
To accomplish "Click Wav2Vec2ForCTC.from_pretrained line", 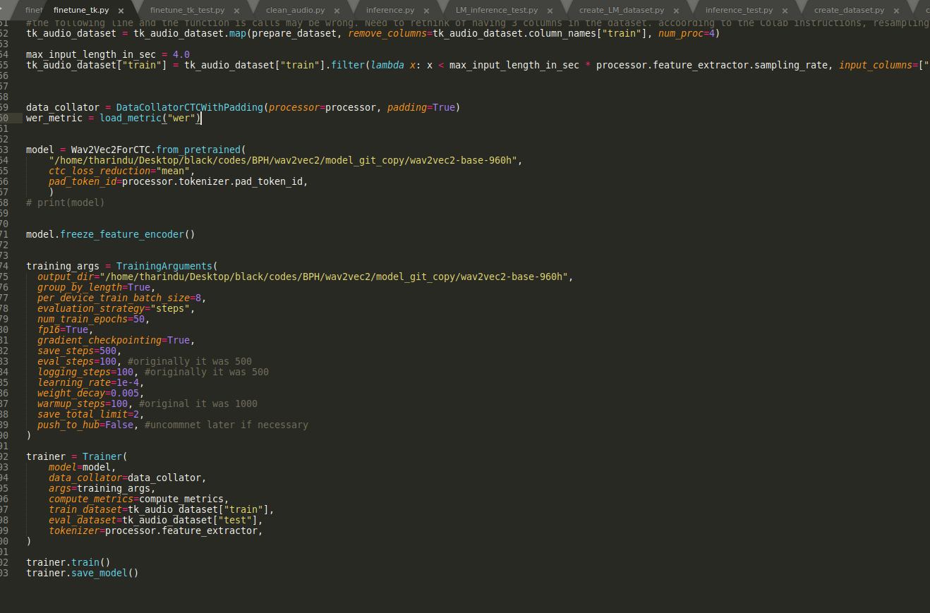I will (136, 150).
